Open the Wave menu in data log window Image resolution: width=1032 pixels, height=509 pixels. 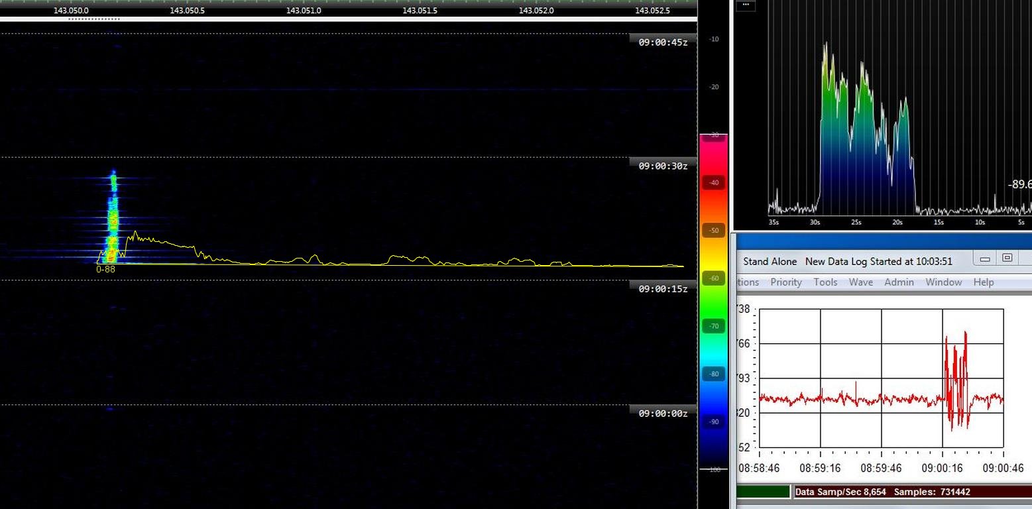point(861,282)
